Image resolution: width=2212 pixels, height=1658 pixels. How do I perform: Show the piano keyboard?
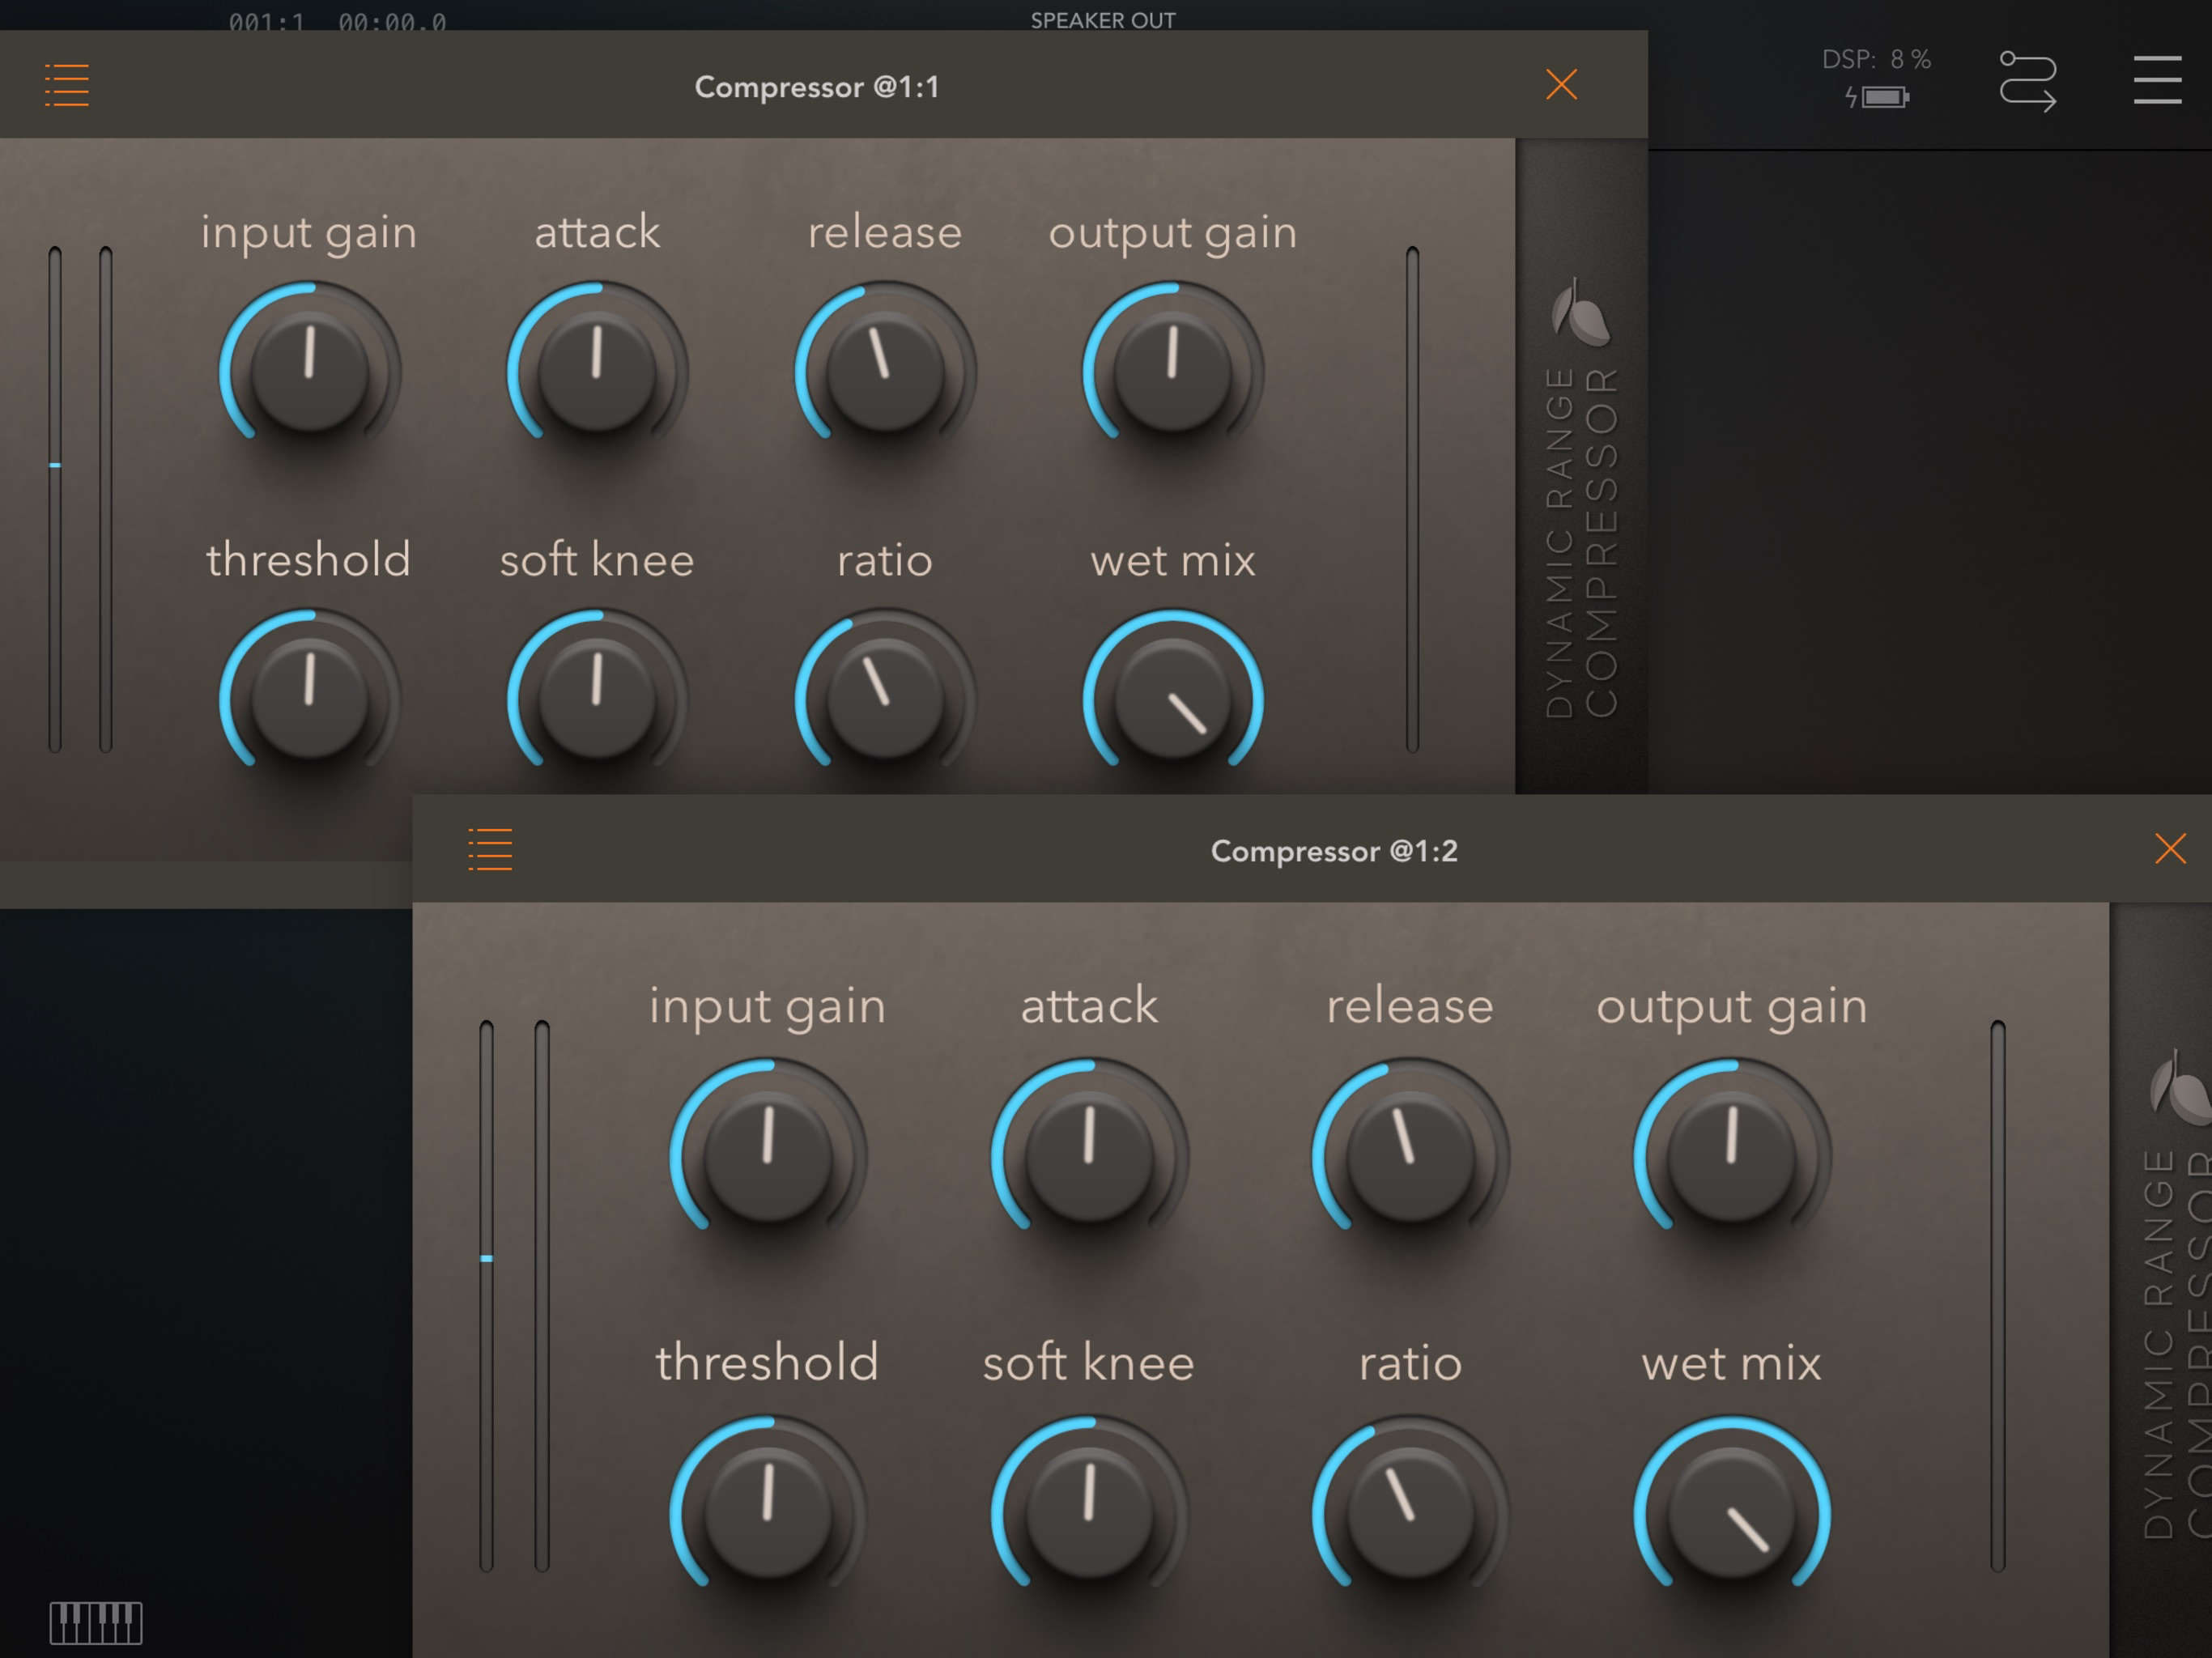[96, 1622]
